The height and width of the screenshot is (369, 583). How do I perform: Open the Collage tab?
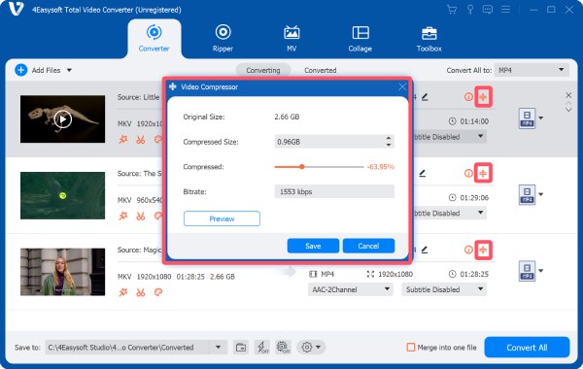coord(360,38)
